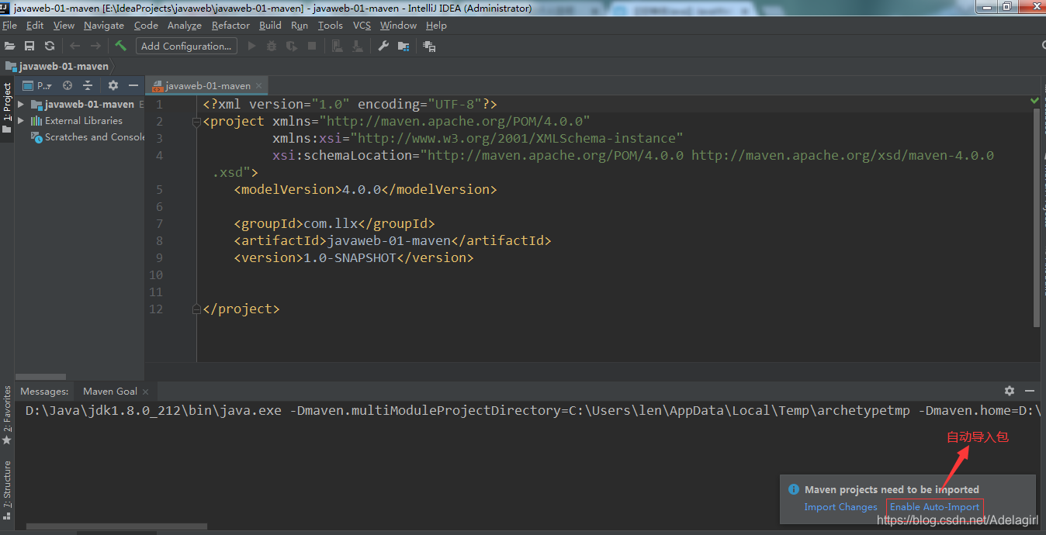This screenshot has width=1046, height=535.
Task: Build the project with the green hammer
Action: (x=120, y=46)
